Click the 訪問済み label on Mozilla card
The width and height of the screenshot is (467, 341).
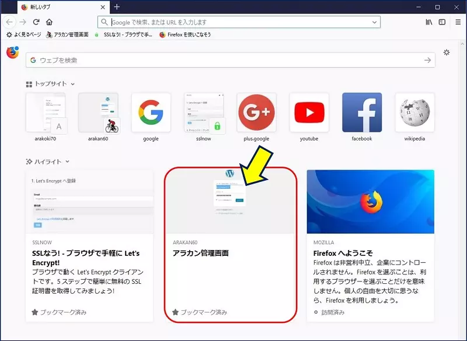tap(333, 312)
